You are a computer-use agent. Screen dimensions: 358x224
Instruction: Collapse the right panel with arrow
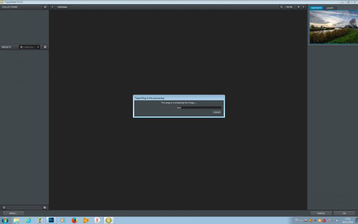coord(303,7)
